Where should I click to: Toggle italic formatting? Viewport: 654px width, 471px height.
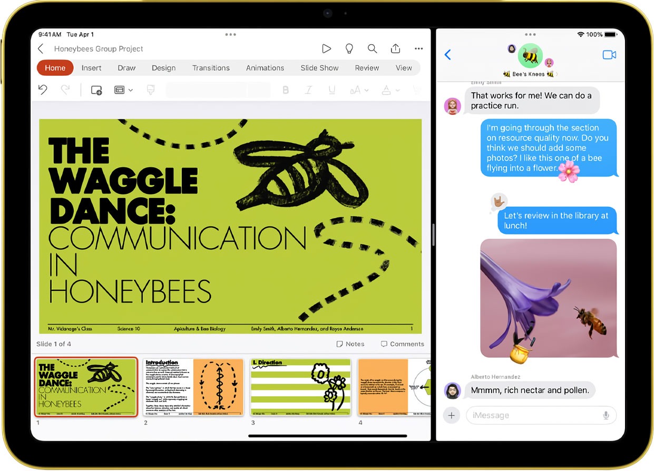(x=309, y=90)
